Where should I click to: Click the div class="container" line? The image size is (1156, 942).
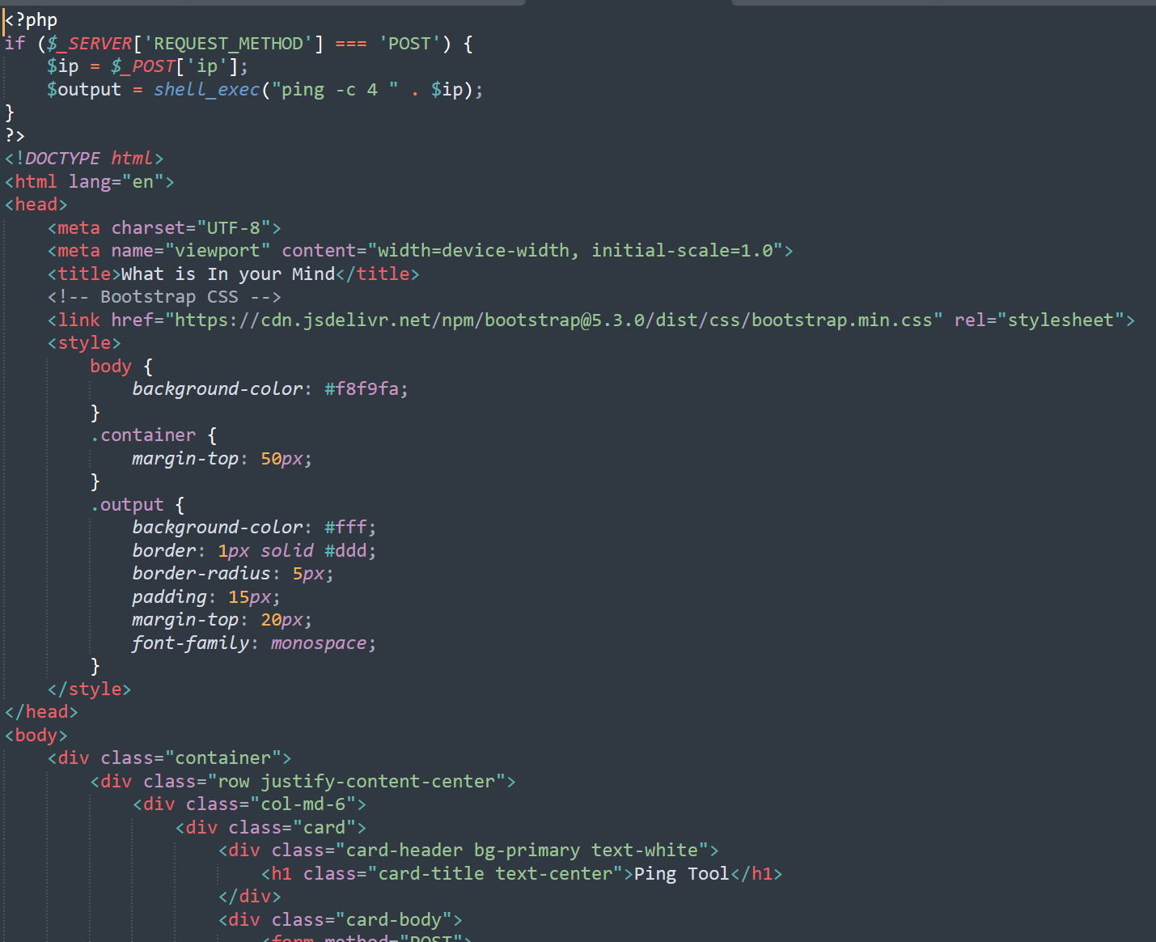coord(169,758)
